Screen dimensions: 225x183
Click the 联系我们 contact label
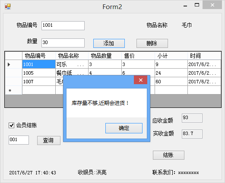click(x=175, y=172)
